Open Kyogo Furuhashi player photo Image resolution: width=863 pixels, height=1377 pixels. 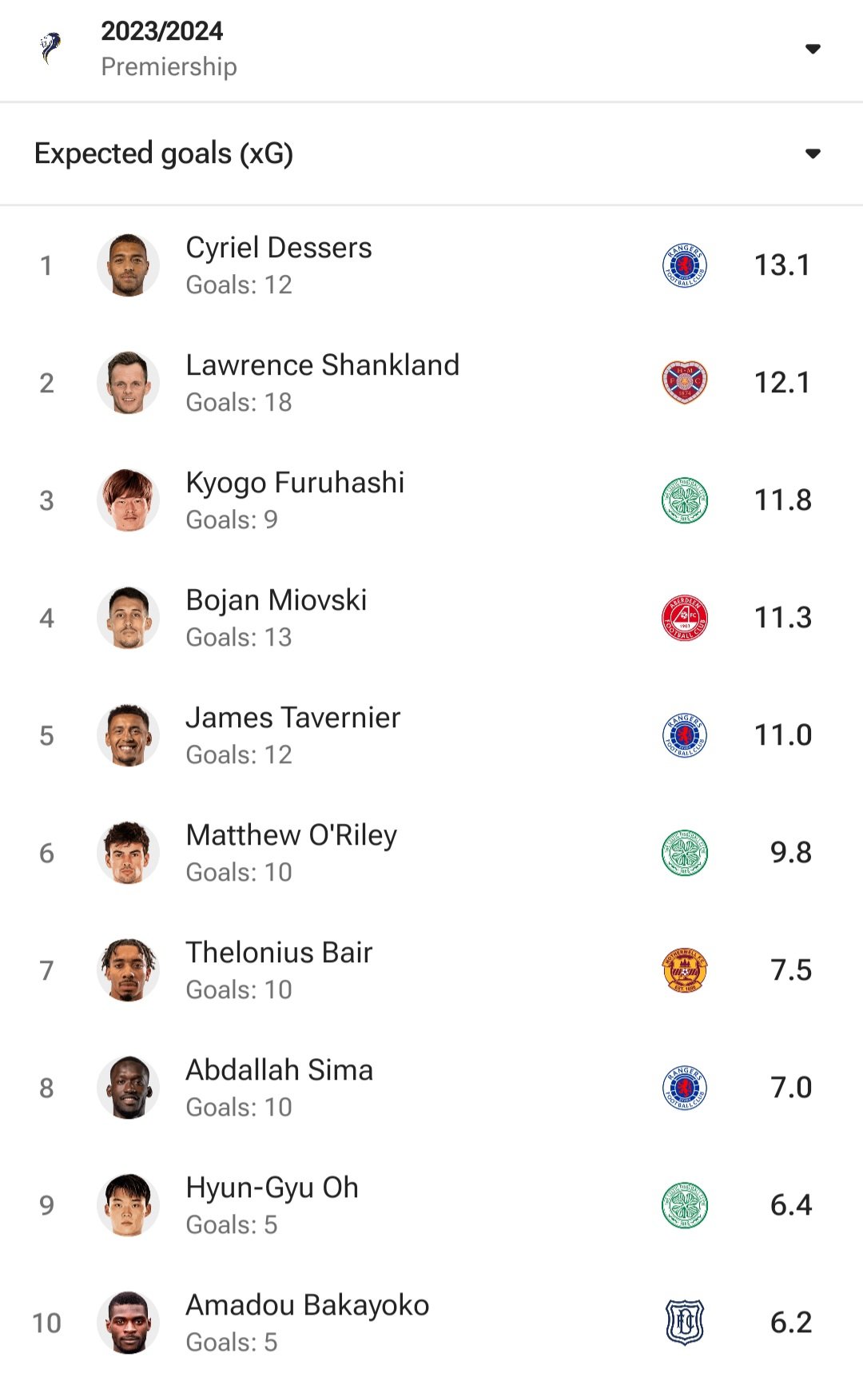pyautogui.click(x=128, y=500)
